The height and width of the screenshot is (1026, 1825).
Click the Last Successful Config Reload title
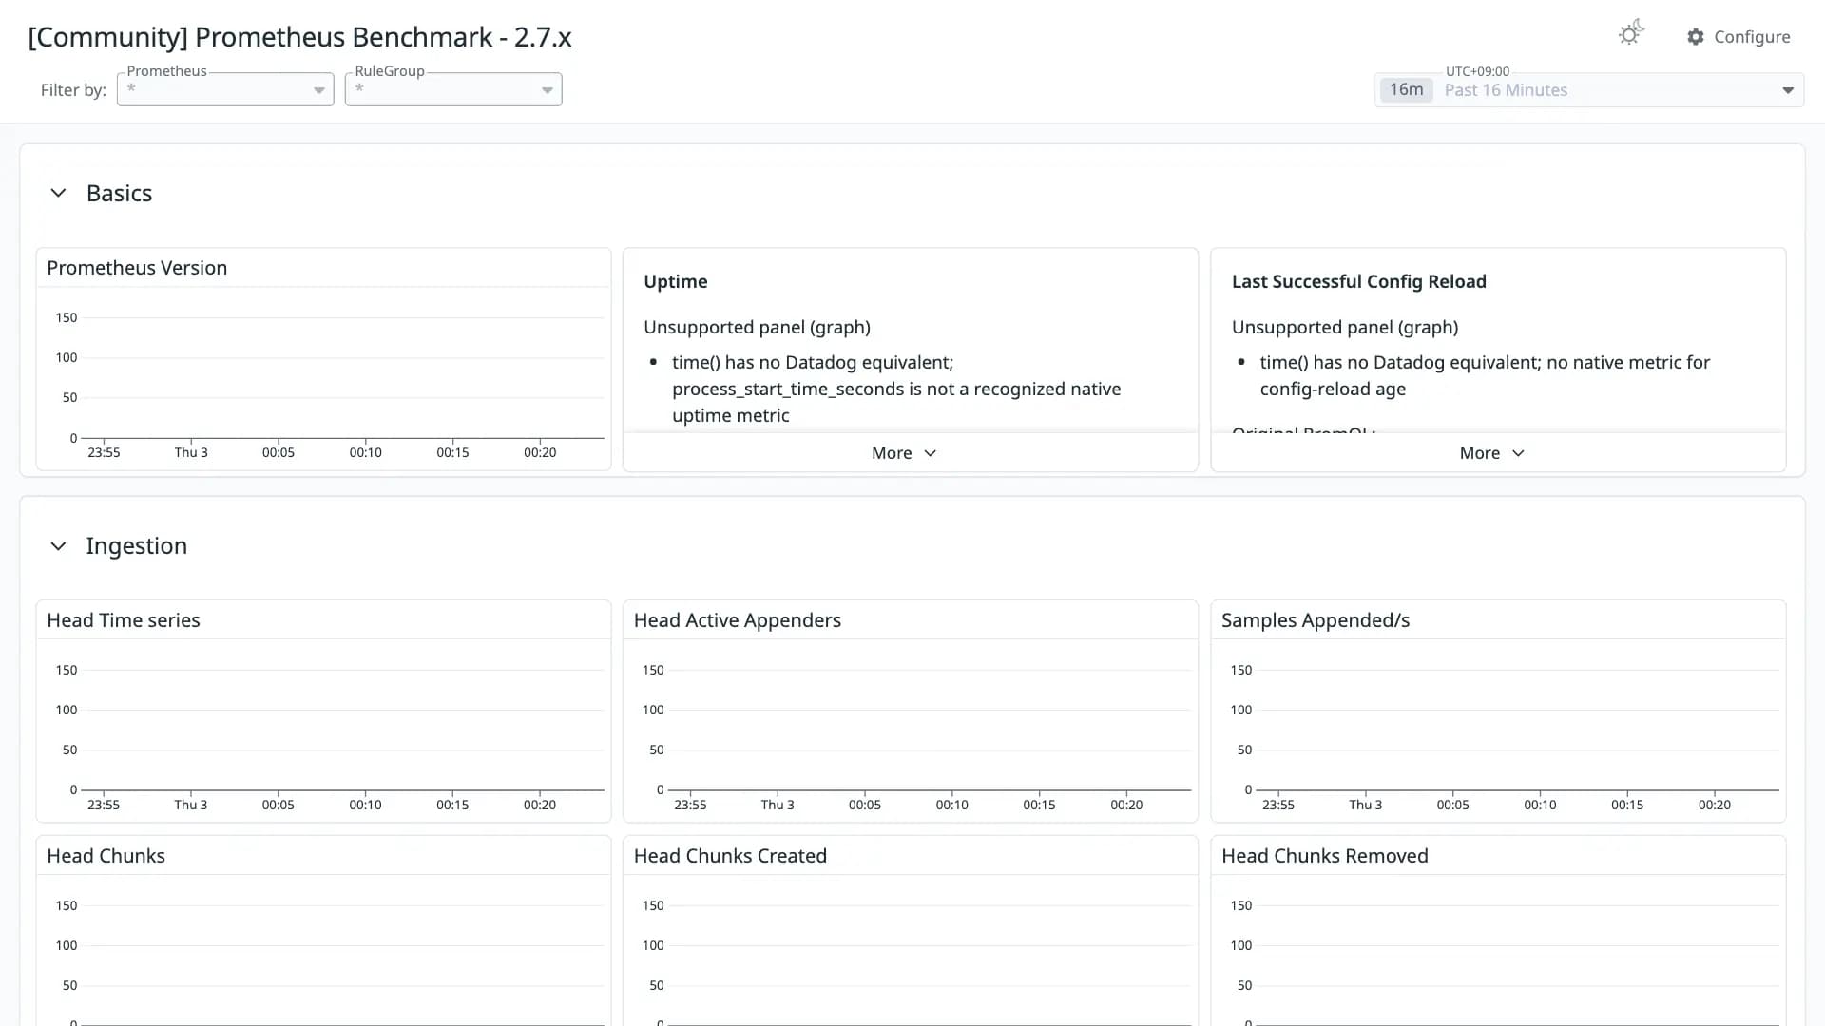coord(1358,281)
